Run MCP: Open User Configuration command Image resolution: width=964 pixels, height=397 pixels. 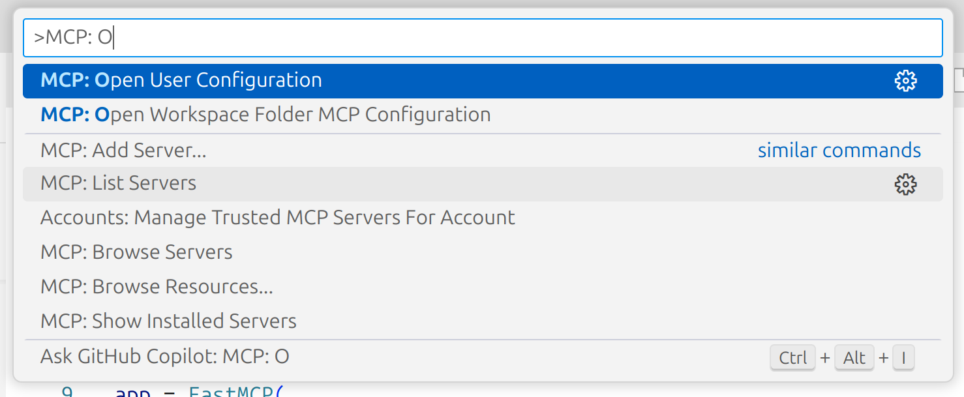click(483, 81)
